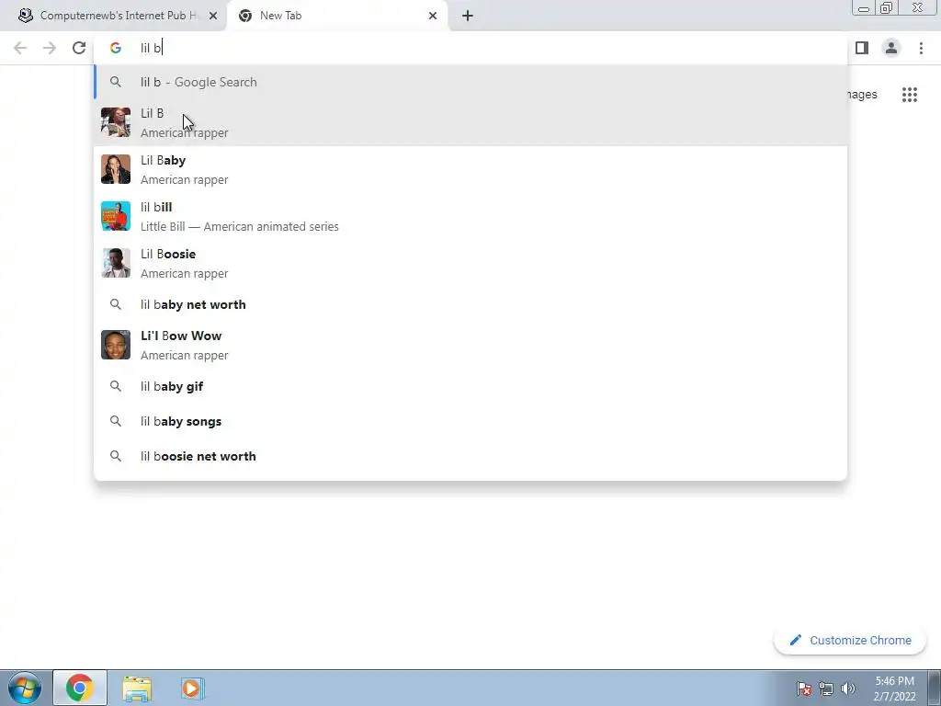This screenshot has height=706, width=941.
Task: Click search icon beside 'lil baby net worth'
Action: pyautogui.click(x=116, y=304)
